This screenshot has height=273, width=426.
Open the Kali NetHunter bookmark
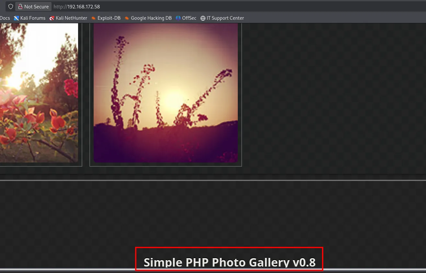pyautogui.click(x=68, y=18)
